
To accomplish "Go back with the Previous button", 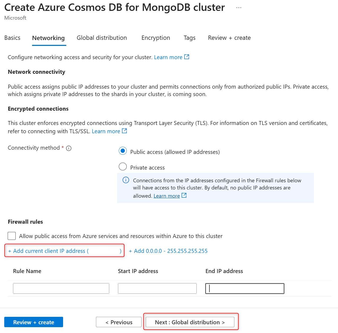I will click(119, 322).
